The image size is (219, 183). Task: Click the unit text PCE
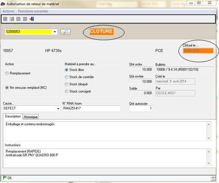click(159, 51)
